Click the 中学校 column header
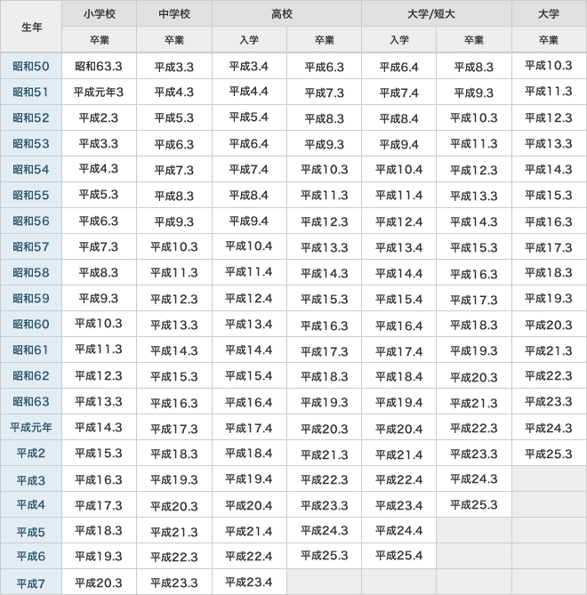 [x=174, y=14]
